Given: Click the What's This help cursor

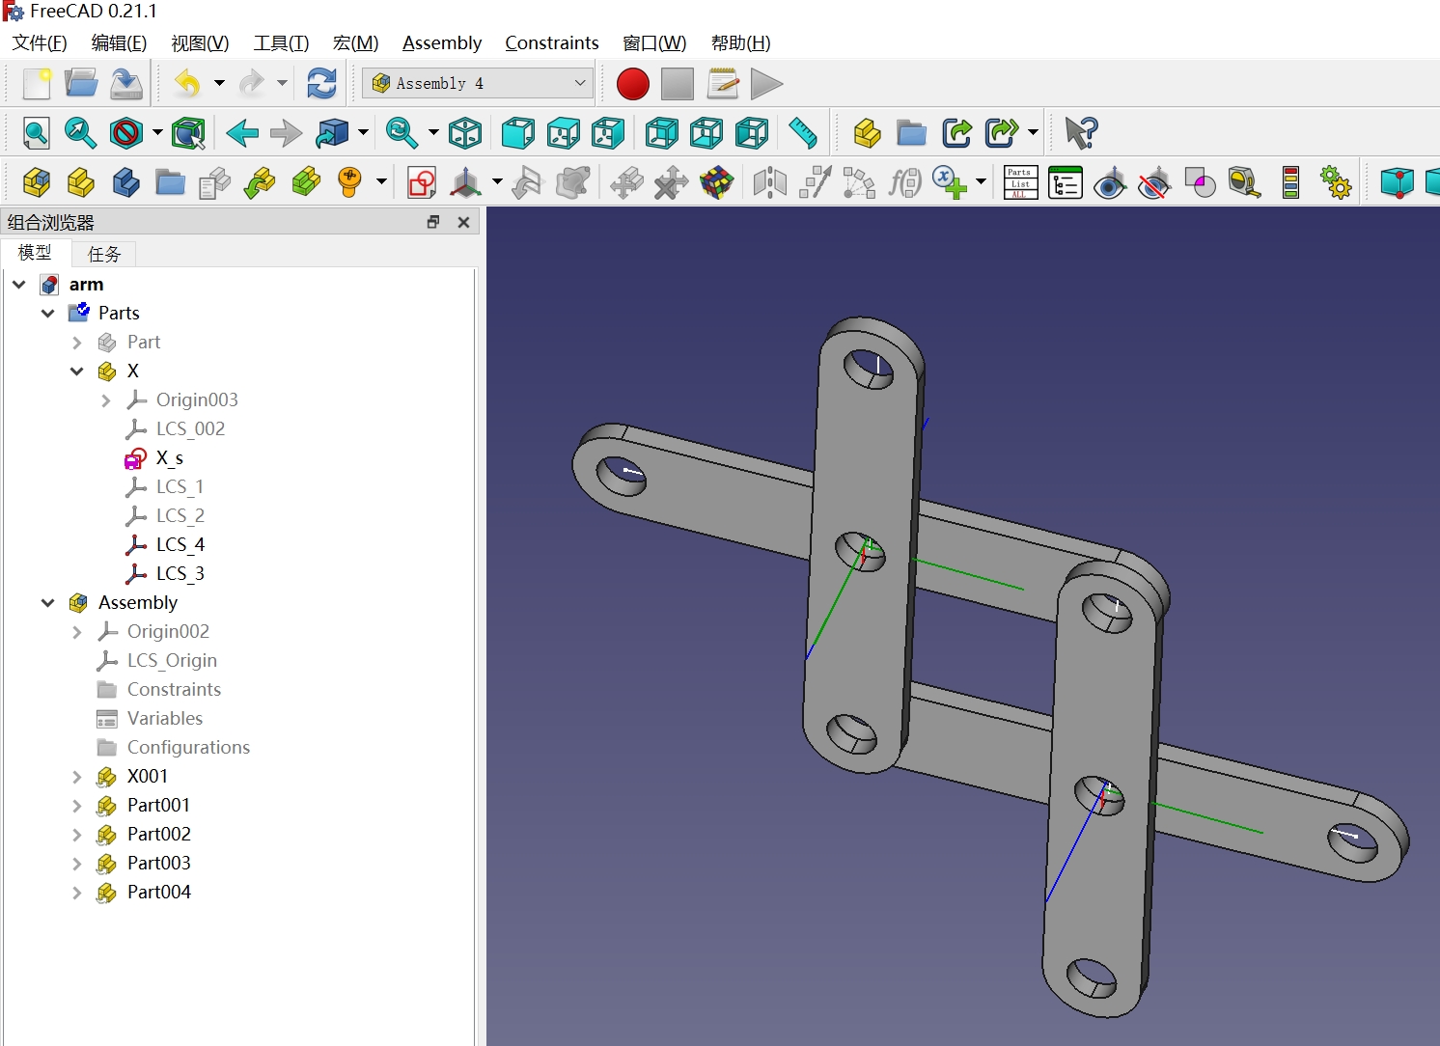Looking at the screenshot, I should [x=1081, y=133].
